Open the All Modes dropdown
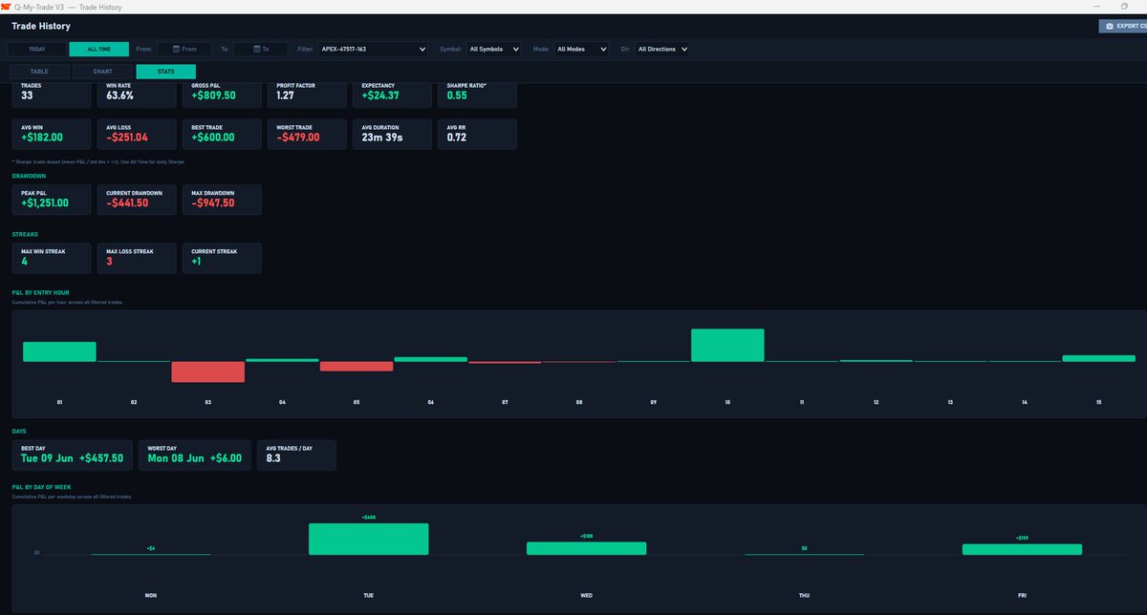The image size is (1147, 615). point(580,49)
